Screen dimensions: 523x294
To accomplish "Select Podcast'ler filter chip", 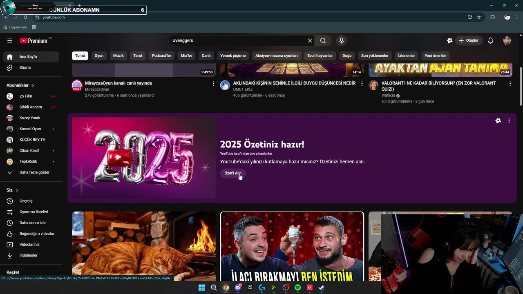I will [x=162, y=56].
